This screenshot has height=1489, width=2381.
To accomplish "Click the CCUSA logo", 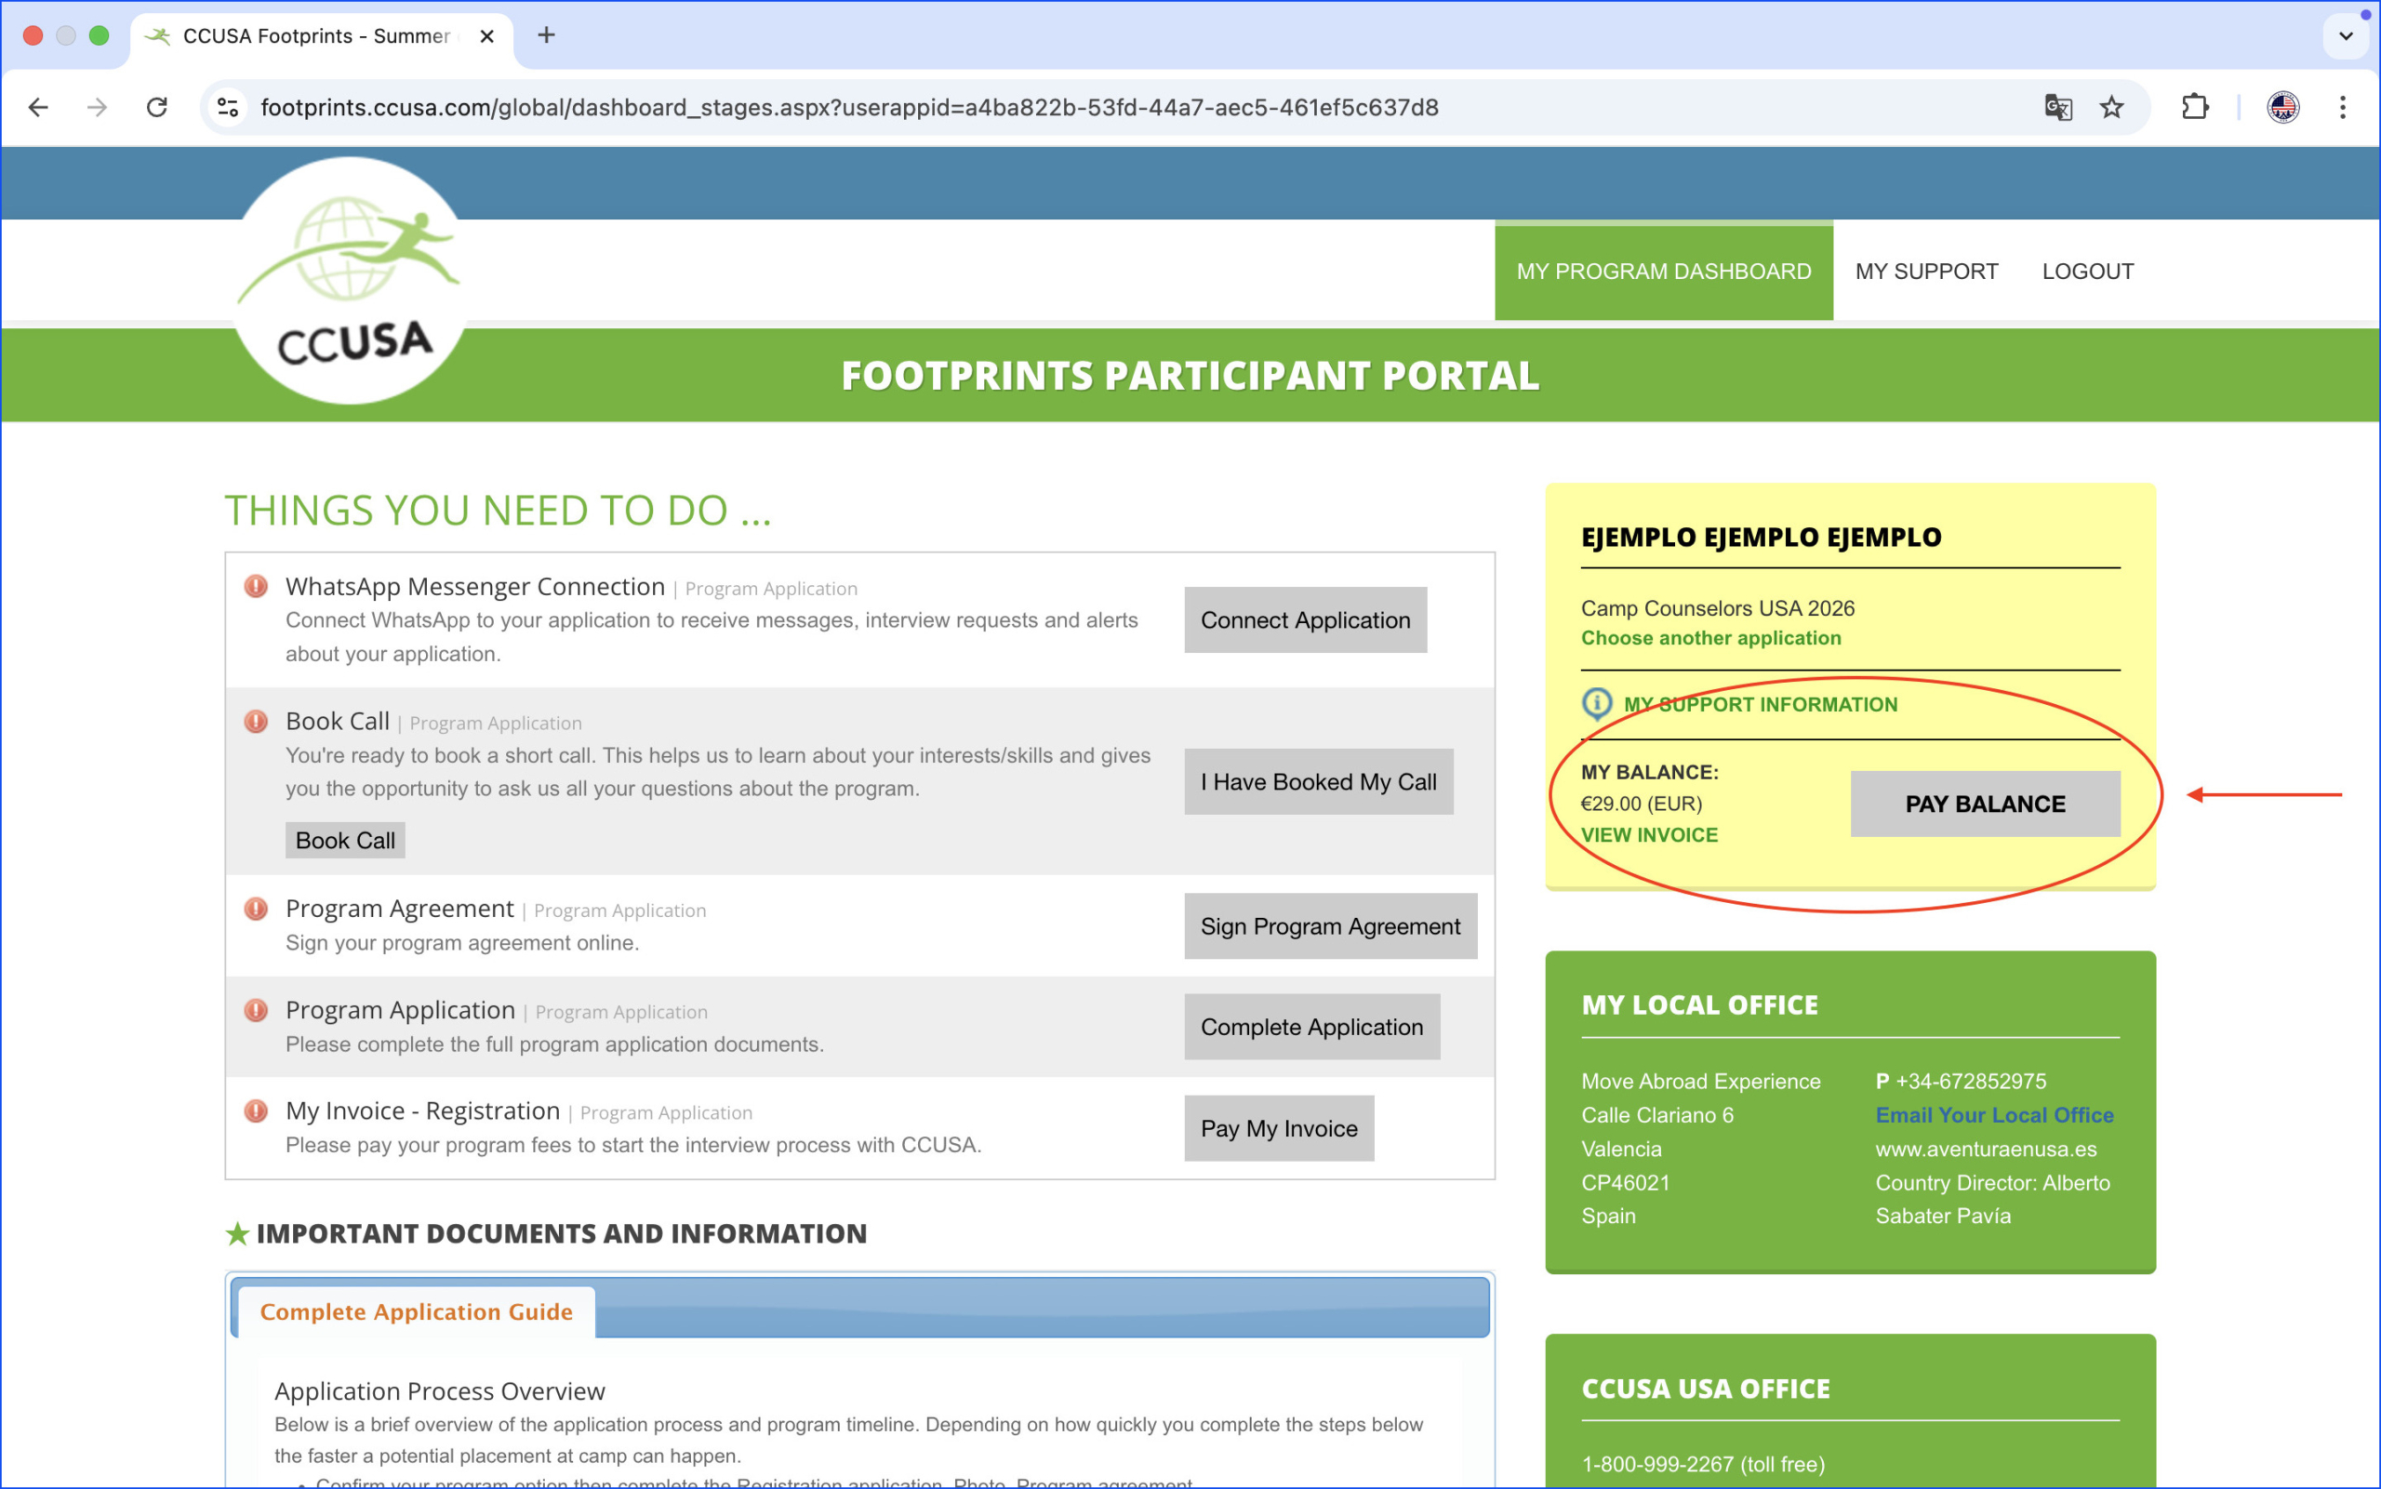I will click(x=350, y=282).
